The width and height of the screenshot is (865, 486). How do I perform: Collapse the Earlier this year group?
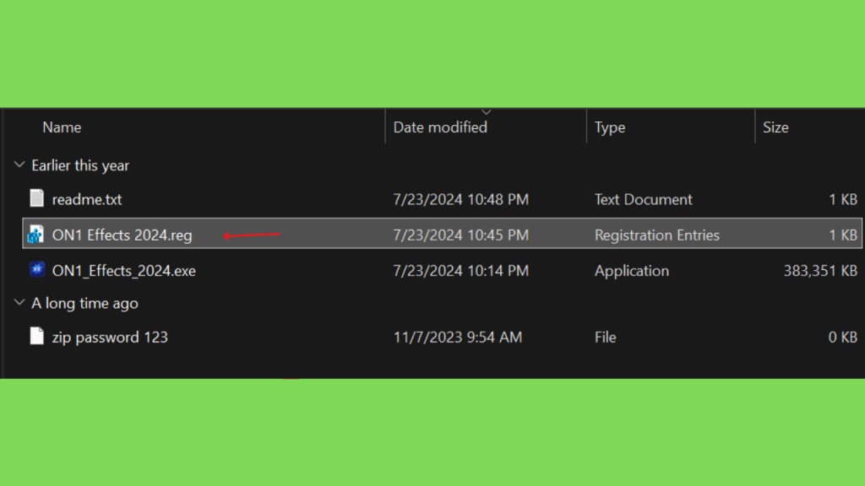19,165
